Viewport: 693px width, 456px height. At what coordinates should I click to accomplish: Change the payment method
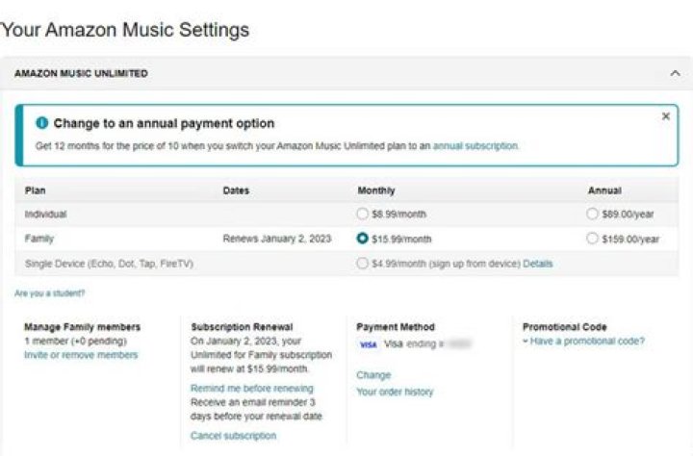pos(373,375)
